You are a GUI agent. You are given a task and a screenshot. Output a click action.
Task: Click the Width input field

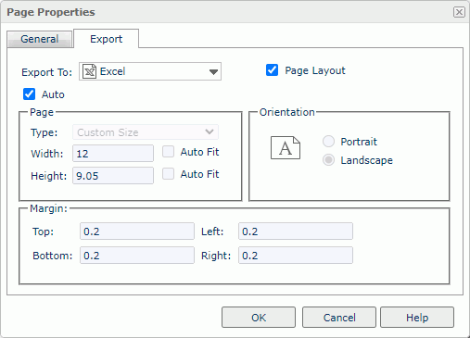pos(113,154)
